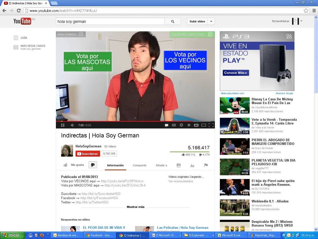Viewport: 318px width, 239px height.
Task: Toggle annotations speech bubble icon in player
Action: tap(166, 125)
